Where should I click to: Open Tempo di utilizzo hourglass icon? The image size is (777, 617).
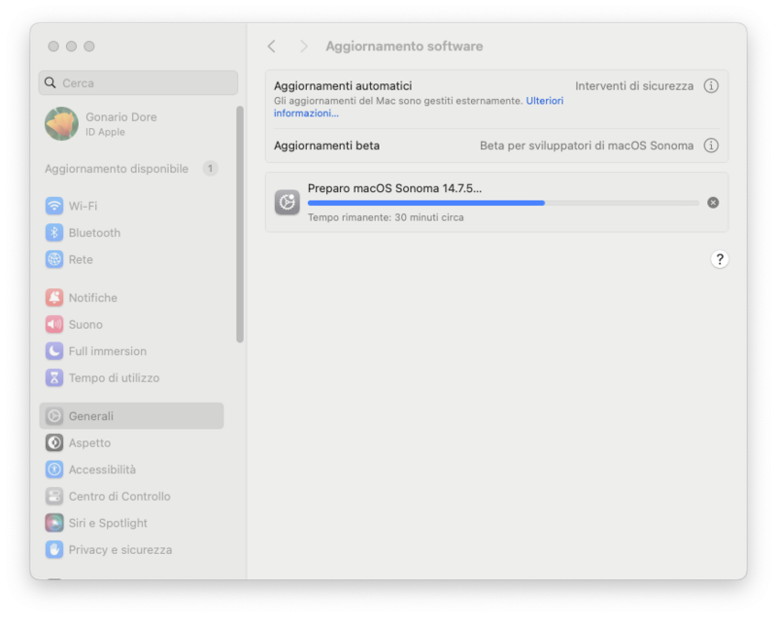click(54, 377)
